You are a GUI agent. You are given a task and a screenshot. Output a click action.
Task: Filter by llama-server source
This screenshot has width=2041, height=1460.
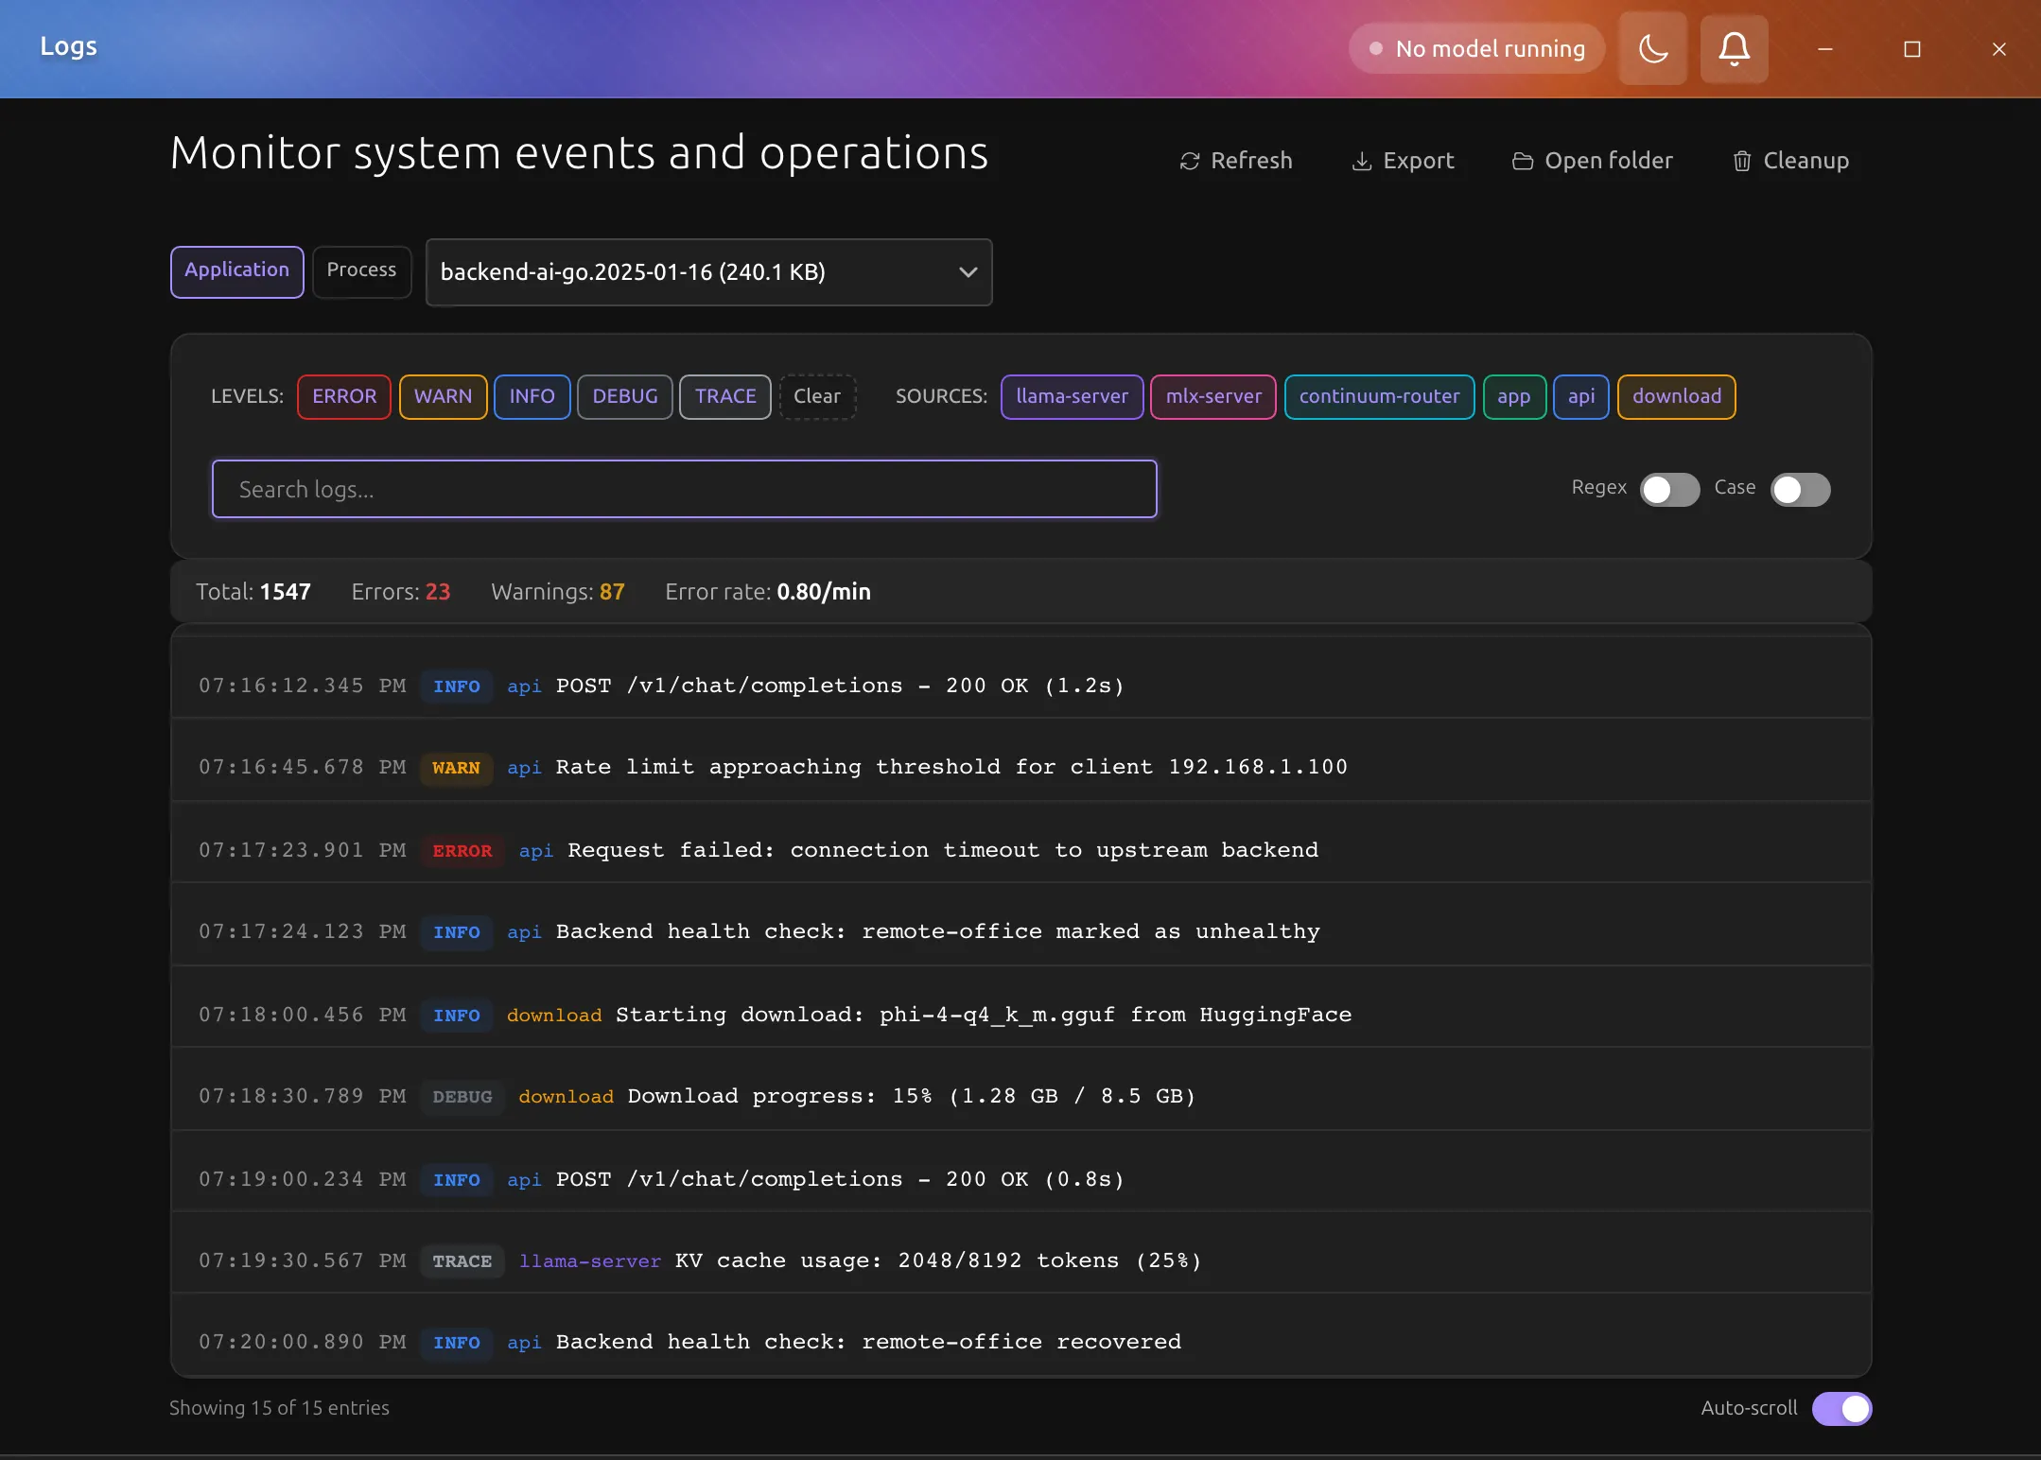pyautogui.click(x=1073, y=396)
